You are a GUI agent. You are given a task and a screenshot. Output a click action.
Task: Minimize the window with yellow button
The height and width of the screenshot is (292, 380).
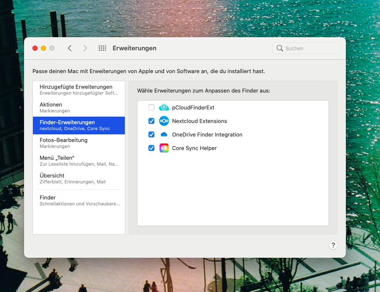[43, 48]
